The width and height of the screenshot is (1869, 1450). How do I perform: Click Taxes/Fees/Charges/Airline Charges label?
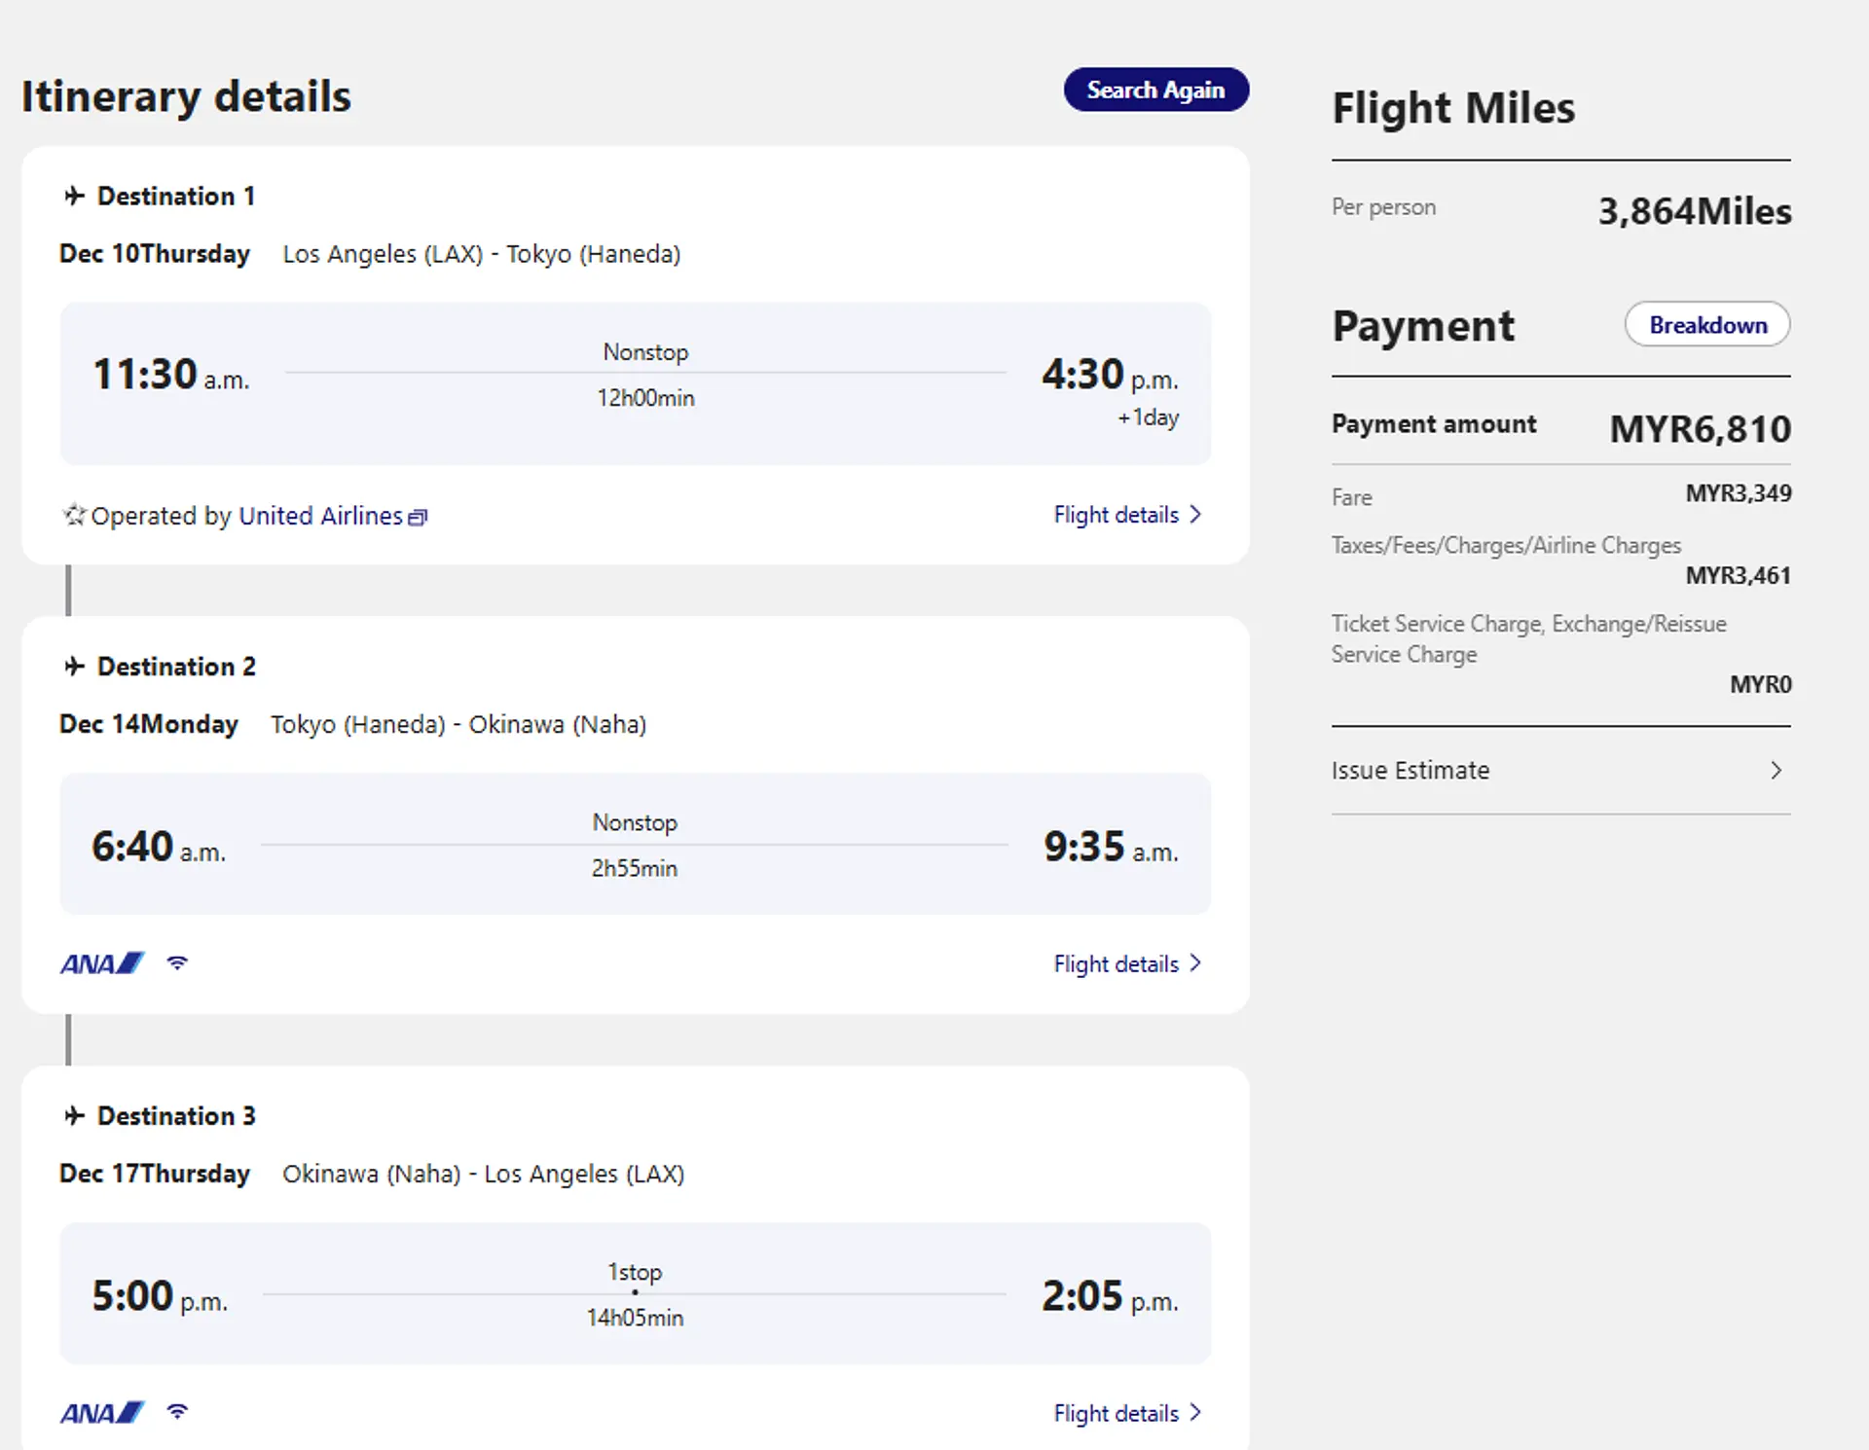1506,545
